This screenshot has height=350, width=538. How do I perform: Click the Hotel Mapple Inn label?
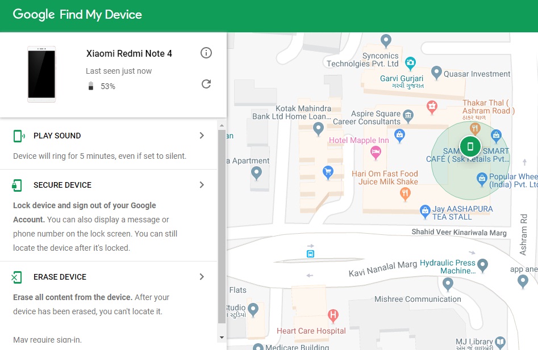click(359, 140)
